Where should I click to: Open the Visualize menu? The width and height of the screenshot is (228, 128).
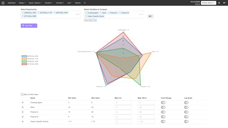point(48,3)
